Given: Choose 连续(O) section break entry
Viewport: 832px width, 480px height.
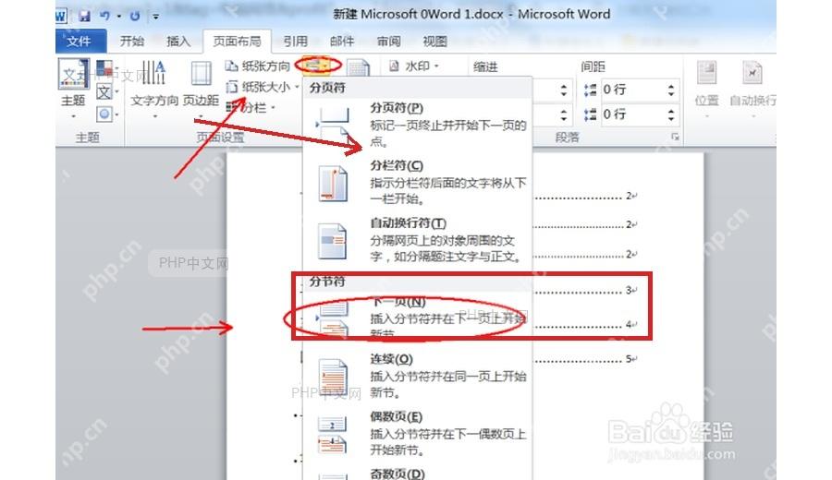Looking at the screenshot, I should tap(418, 377).
